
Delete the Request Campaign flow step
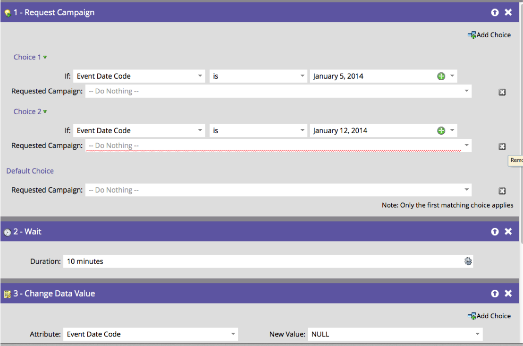pyautogui.click(x=508, y=13)
